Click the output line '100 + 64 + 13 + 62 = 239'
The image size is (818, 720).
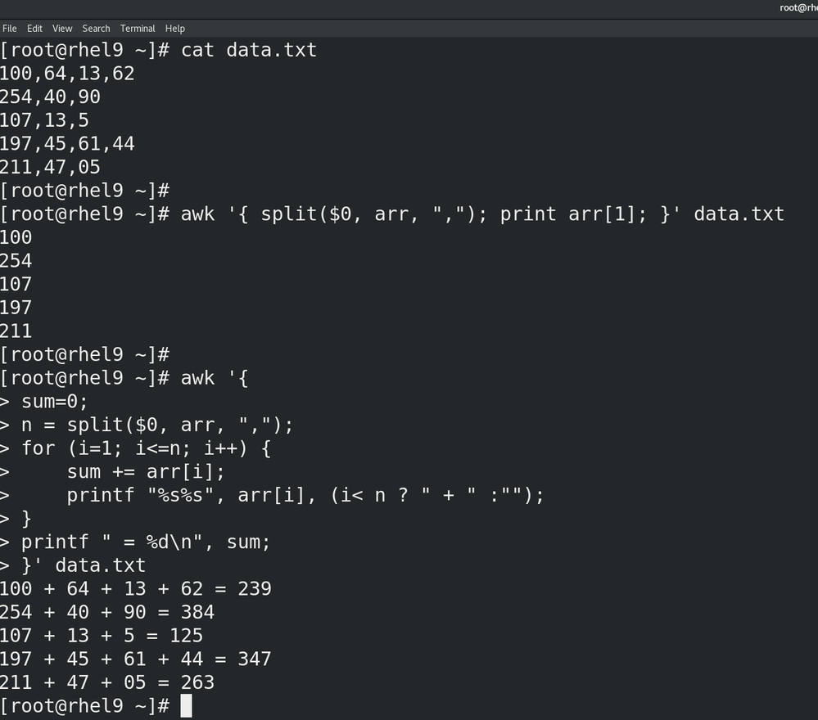pos(135,588)
